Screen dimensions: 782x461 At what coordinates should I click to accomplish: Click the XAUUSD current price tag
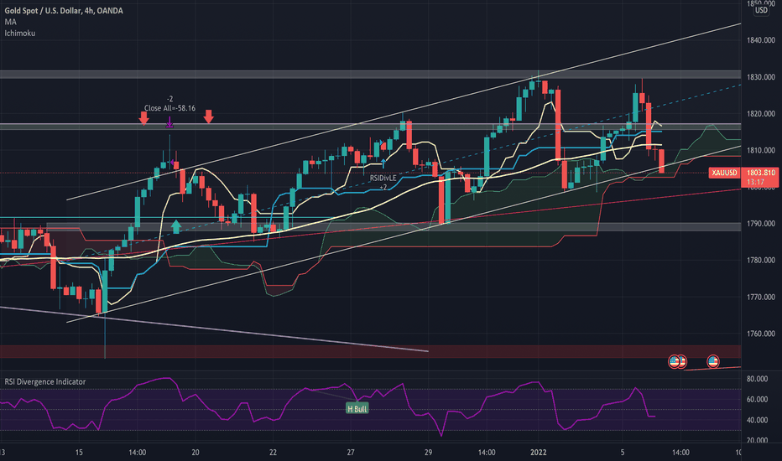[724, 173]
